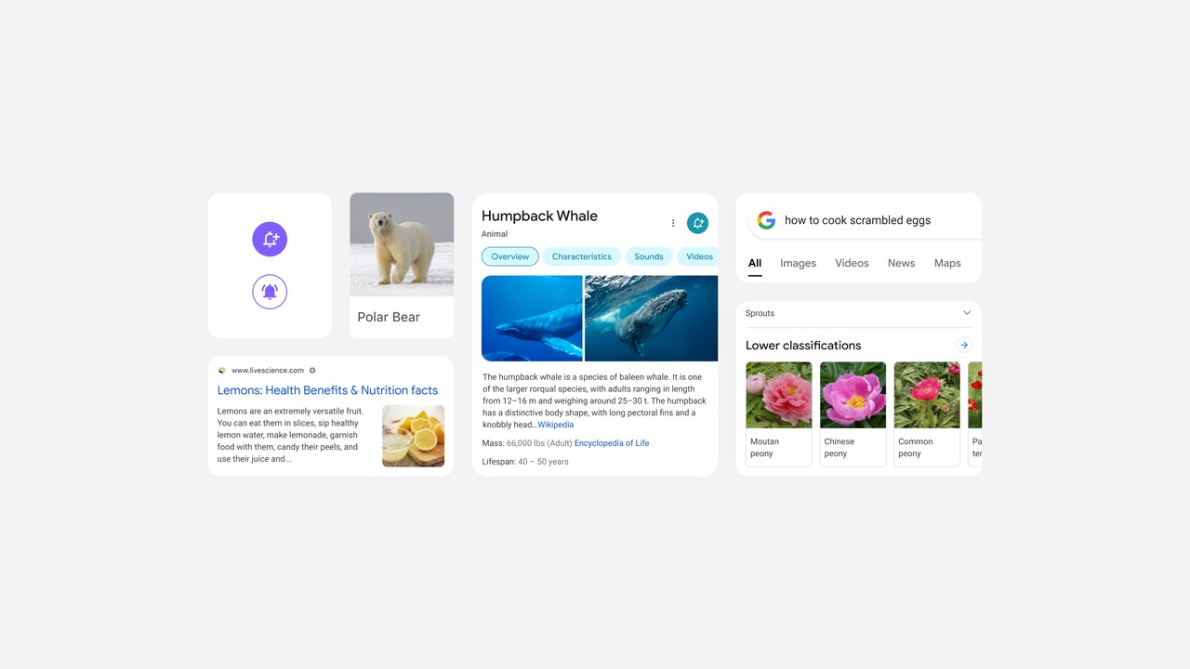Screen dimensions: 1190x669
Task: Click the Mass: 66,000 lbs (Adult) text
Action: [526, 443]
